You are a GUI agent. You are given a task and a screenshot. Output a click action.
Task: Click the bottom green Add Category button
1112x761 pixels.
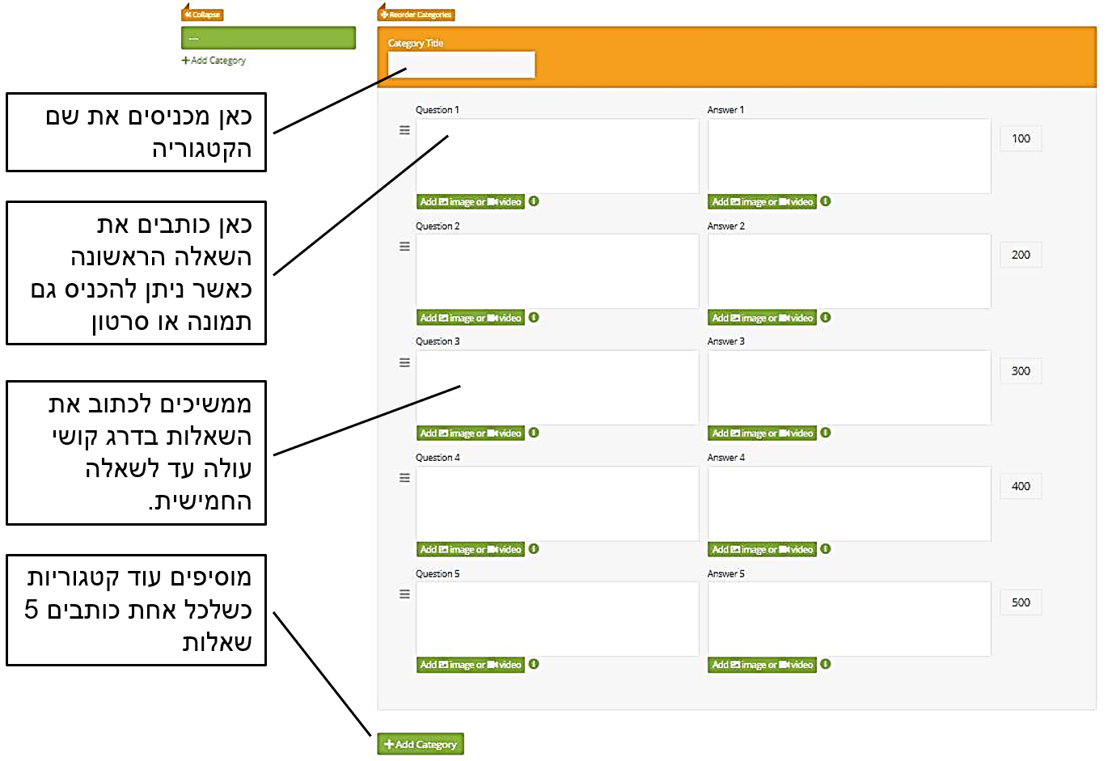coord(421,744)
